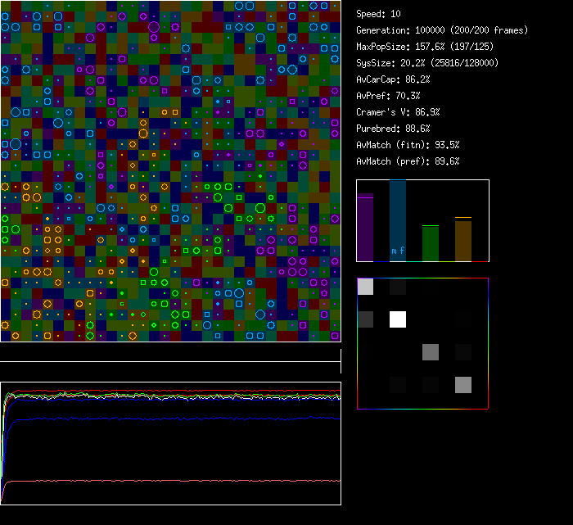Click the brightest white cell in the matrix

click(x=398, y=319)
